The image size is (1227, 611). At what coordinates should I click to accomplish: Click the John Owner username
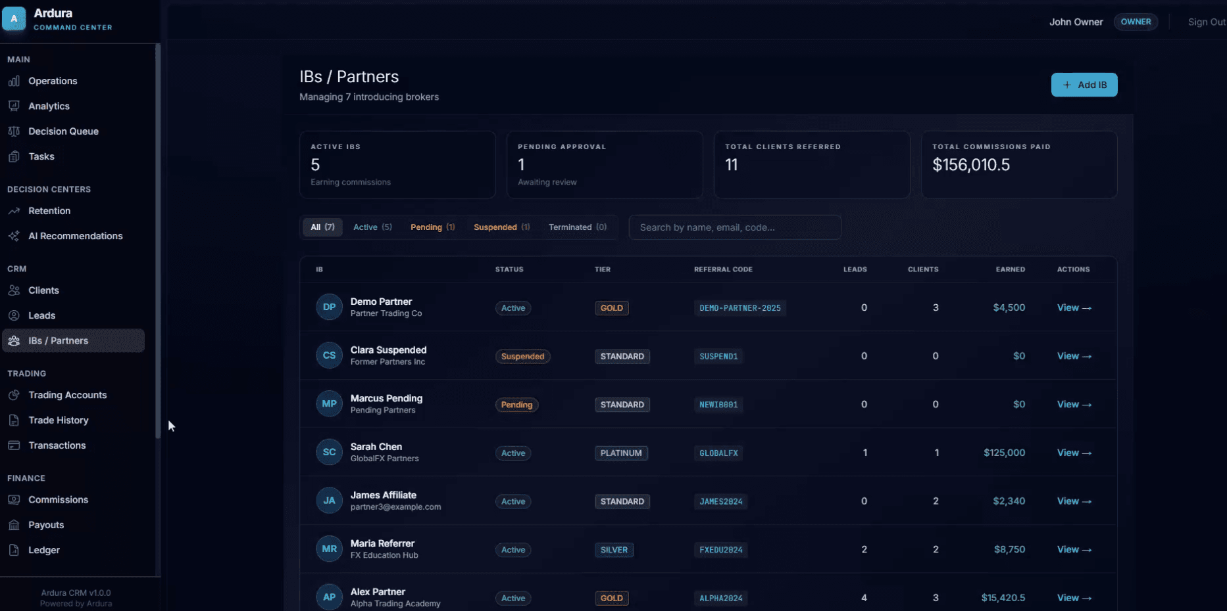click(1076, 22)
